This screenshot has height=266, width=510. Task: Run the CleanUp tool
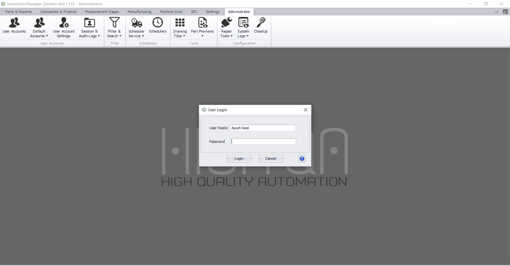261,25
